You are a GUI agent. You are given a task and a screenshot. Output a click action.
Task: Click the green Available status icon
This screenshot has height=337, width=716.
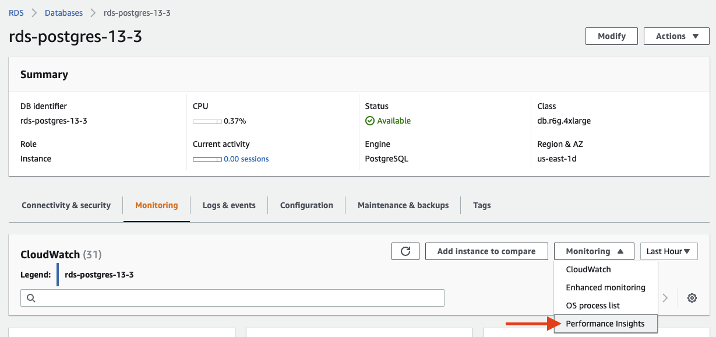point(369,121)
